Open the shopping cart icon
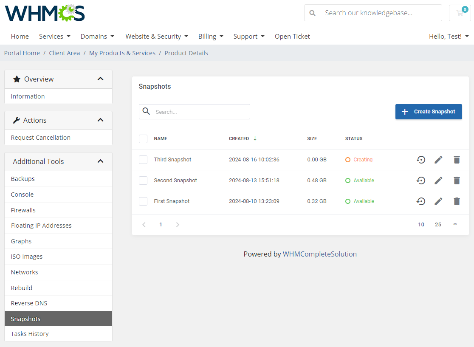This screenshot has width=474, height=347. 460,13
